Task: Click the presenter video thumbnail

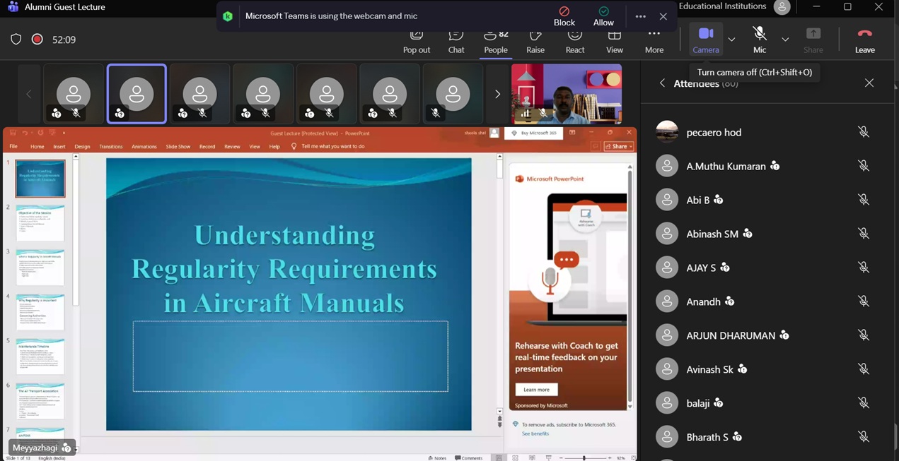Action: [567, 94]
